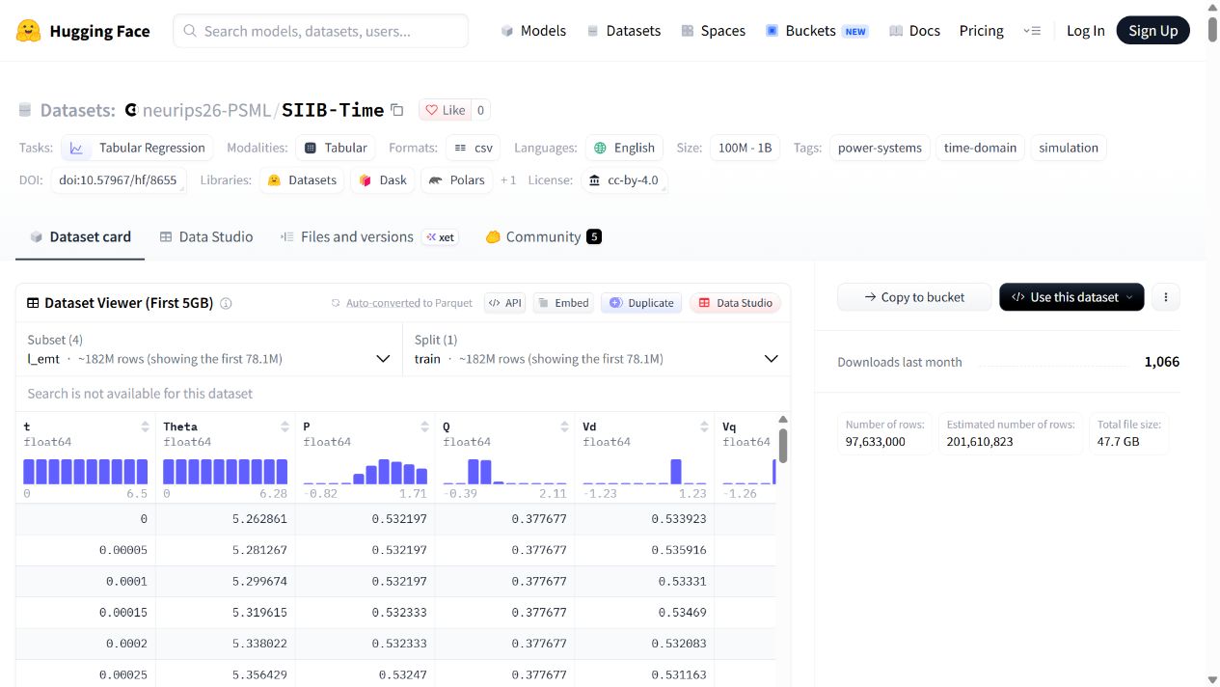Click the Dataset Viewer info icon

tap(226, 303)
